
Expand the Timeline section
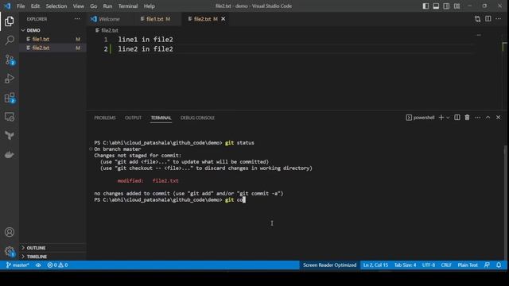[53, 257]
